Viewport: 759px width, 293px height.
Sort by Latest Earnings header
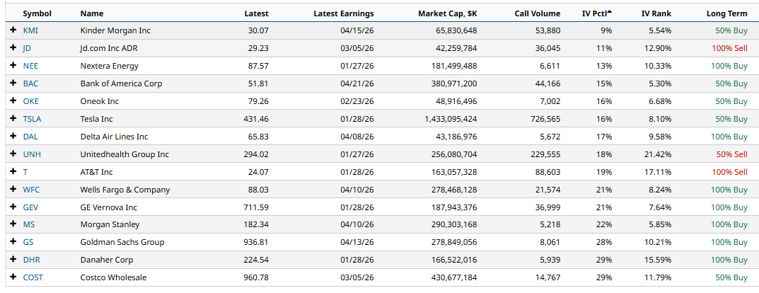(x=343, y=13)
